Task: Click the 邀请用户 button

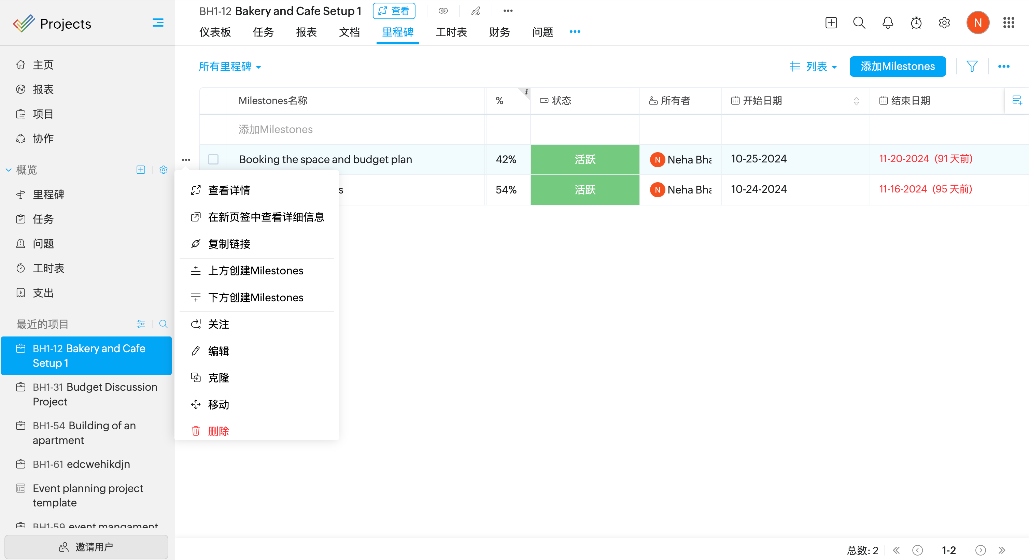Action: pos(86,546)
